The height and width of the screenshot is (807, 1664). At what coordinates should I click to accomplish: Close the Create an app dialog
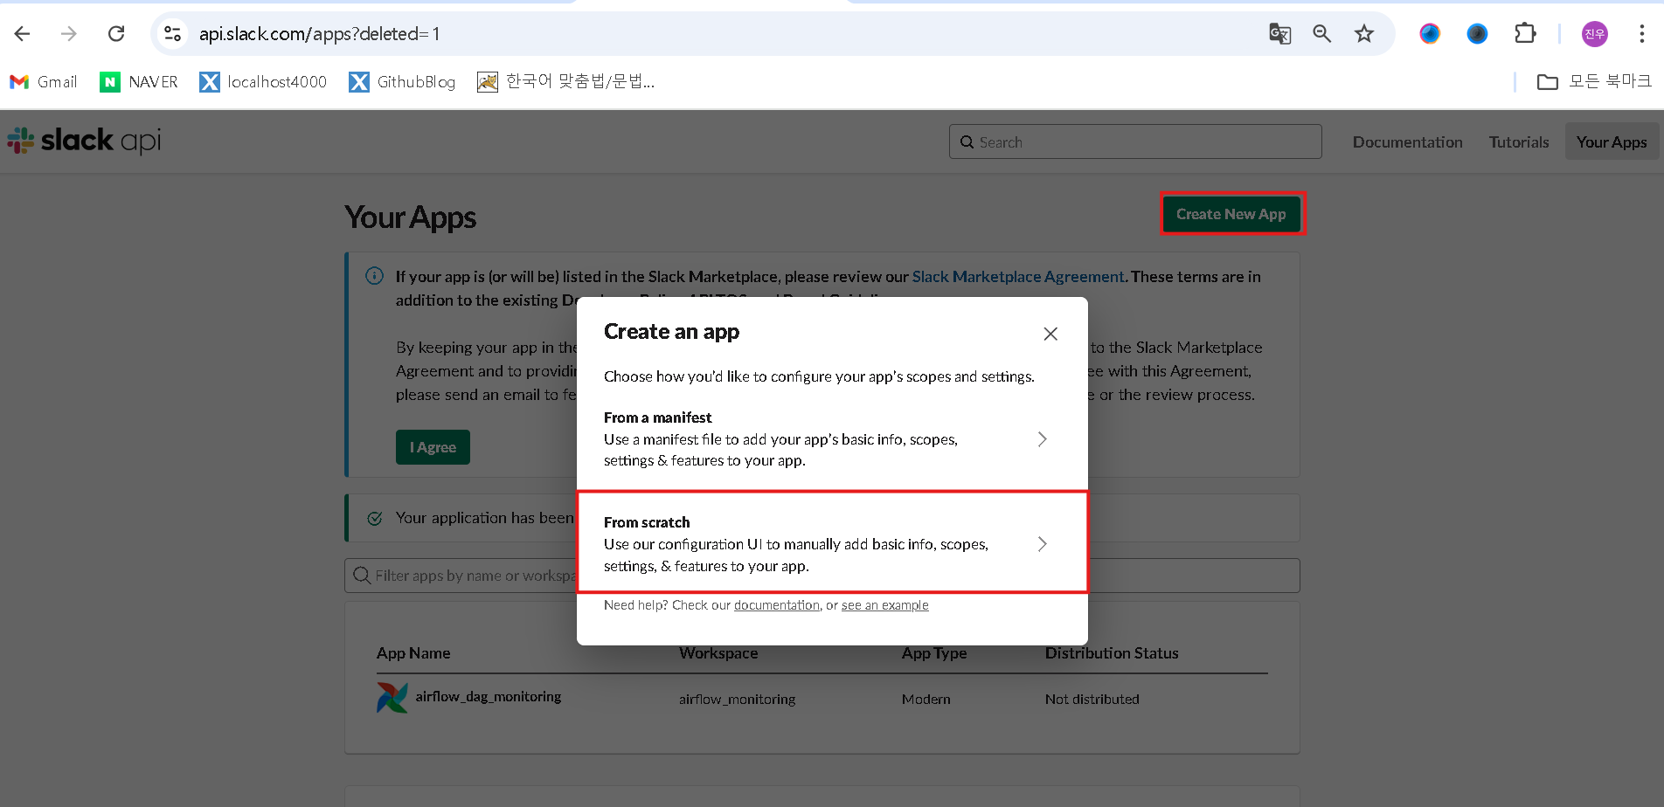coord(1050,334)
